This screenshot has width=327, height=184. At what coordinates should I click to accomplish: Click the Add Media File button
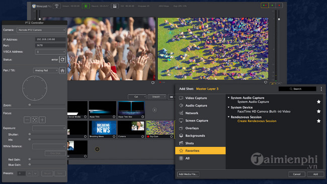pyautogui.click(x=188, y=174)
